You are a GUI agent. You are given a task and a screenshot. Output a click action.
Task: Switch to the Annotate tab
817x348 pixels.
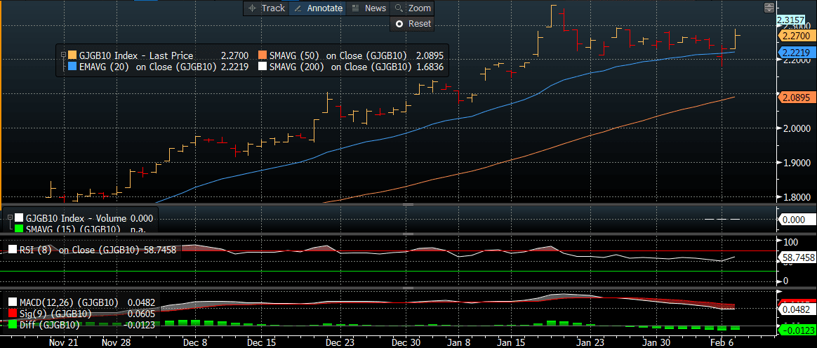point(325,8)
